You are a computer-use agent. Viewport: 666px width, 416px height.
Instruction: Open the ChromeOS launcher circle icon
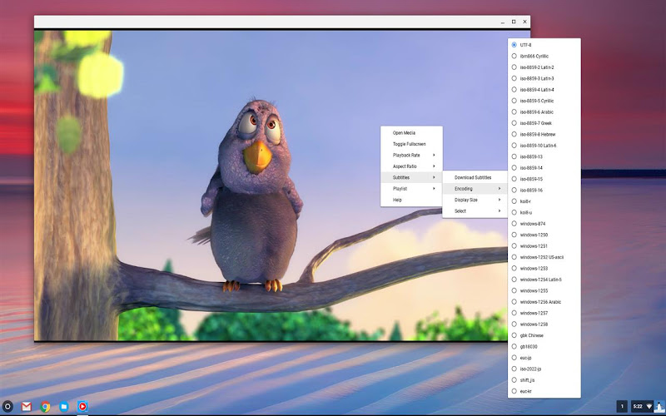pos(7,406)
